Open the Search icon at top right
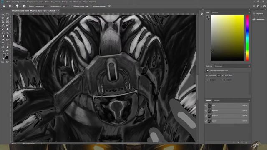 [x=254, y=6]
